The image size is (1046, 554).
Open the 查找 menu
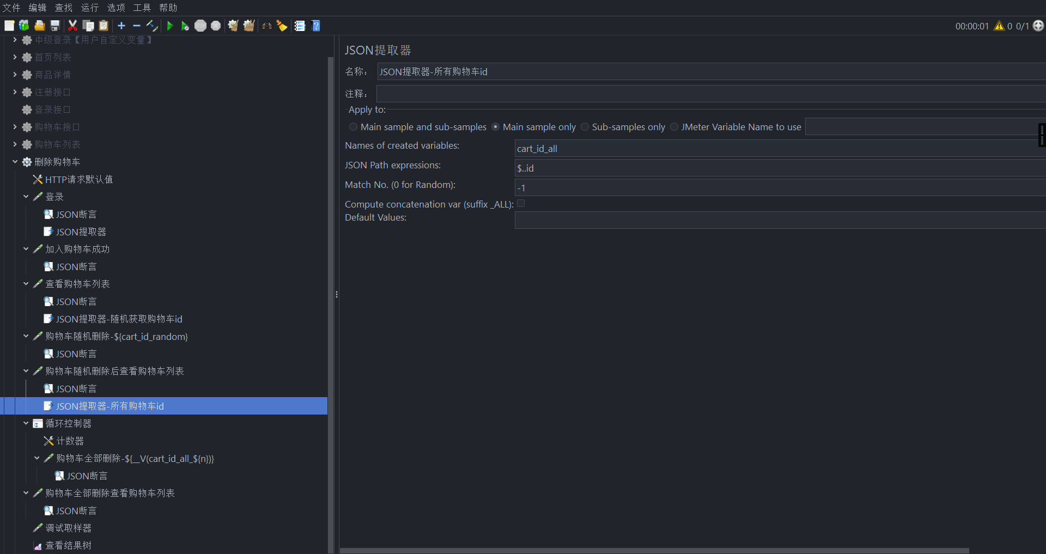coord(64,8)
